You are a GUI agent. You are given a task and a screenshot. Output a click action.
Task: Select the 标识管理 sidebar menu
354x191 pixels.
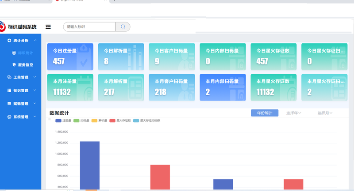point(20,90)
